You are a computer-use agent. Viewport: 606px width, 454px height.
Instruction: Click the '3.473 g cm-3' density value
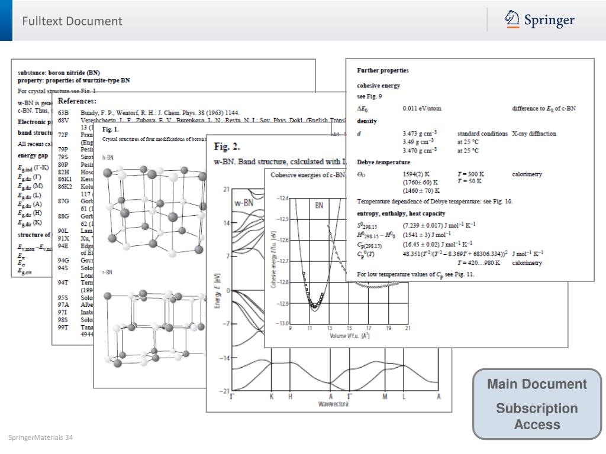coord(420,133)
